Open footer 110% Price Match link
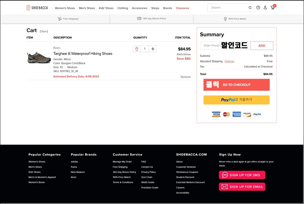Screen dimensions: 304x204 pos(122,177)
